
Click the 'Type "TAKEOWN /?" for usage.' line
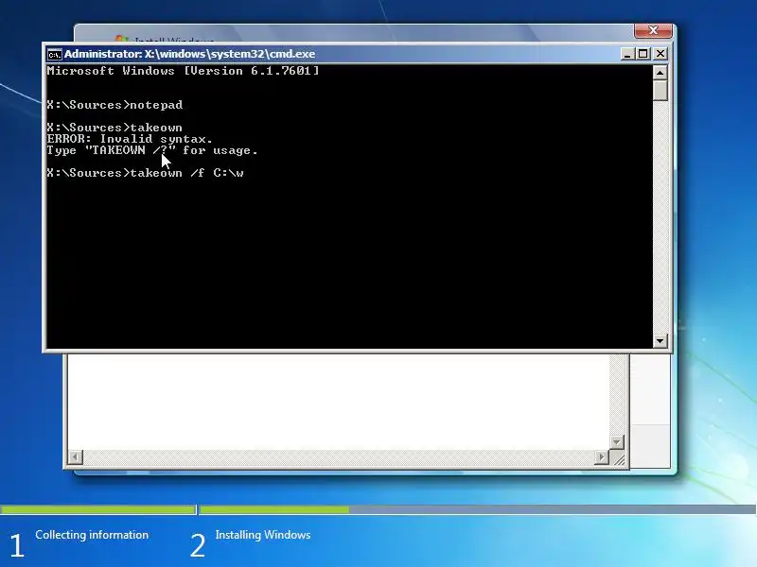152,150
